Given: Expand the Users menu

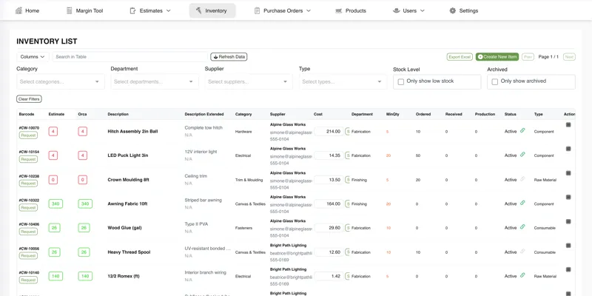Looking at the screenshot, I should (x=409, y=10).
